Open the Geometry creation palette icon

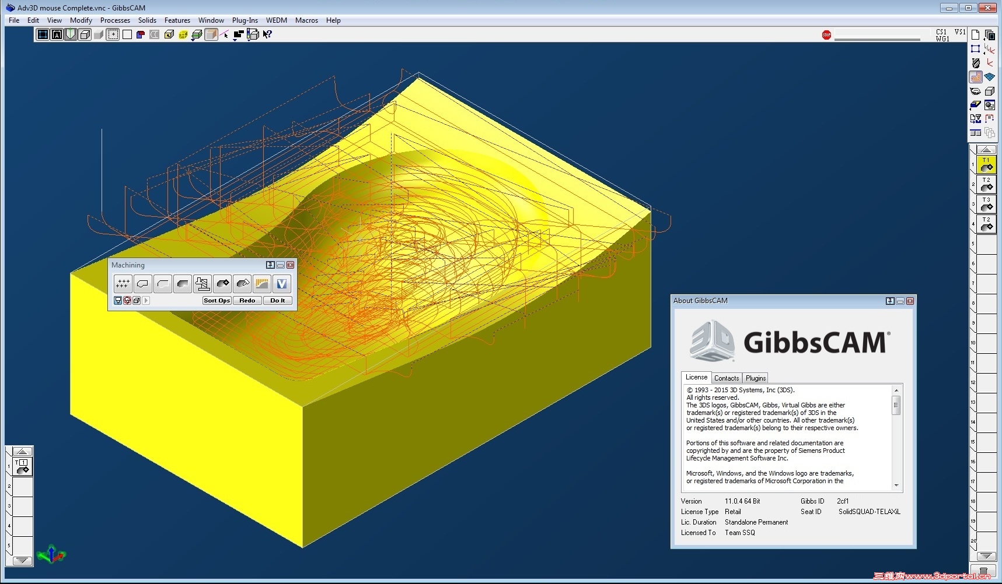(975, 49)
